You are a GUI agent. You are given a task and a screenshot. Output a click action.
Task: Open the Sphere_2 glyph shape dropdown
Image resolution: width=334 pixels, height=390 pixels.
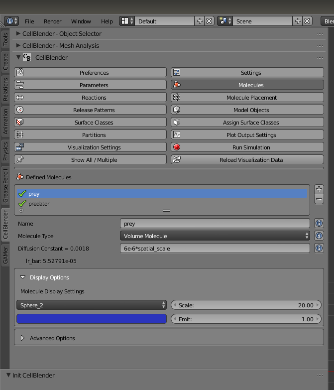(x=92, y=305)
